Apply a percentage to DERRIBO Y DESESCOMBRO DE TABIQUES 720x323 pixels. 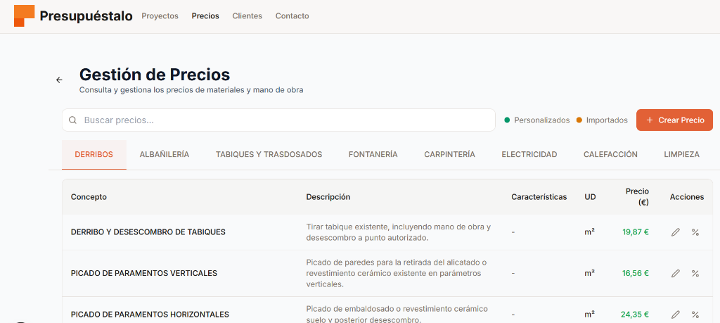(x=695, y=232)
